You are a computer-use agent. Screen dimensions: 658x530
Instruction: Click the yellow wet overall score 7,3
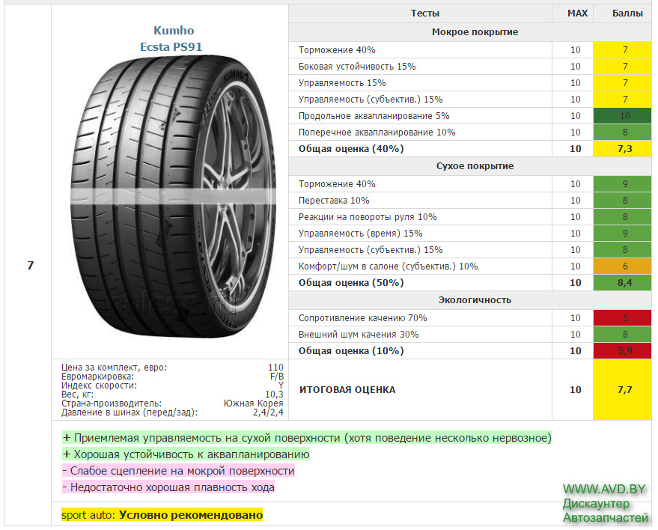click(x=622, y=148)
